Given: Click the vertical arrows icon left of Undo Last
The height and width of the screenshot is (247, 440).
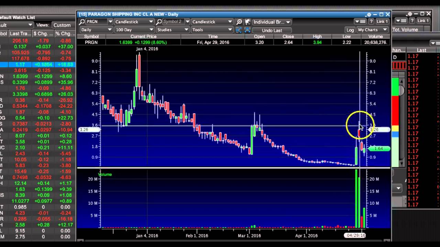Looking at the screenshot, I should click(239, 30).
